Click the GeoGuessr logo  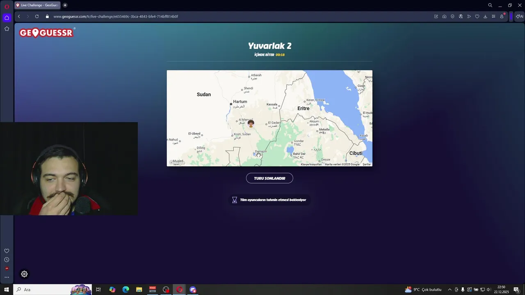(46, 33)
